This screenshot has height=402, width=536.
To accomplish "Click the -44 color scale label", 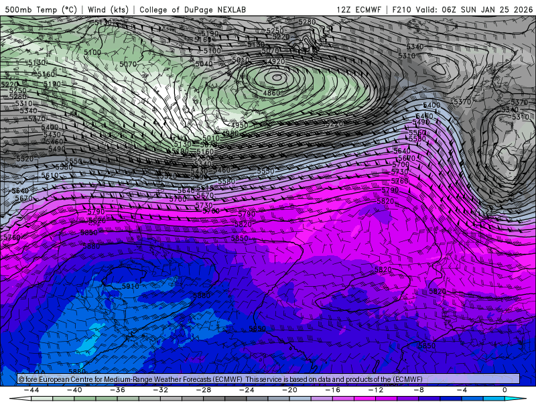I will pyautogui.click(x=31, y=390).
